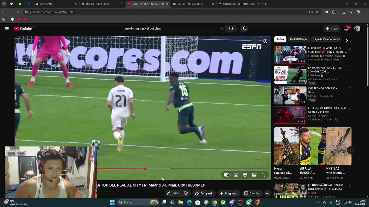Open EL EFECTO Turreo Edit video

coord(290,115)
